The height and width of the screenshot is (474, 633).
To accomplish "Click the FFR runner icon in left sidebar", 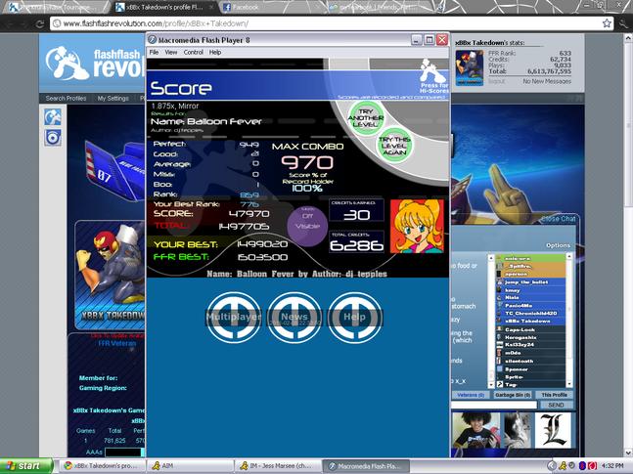I will (x=53, y=117).
